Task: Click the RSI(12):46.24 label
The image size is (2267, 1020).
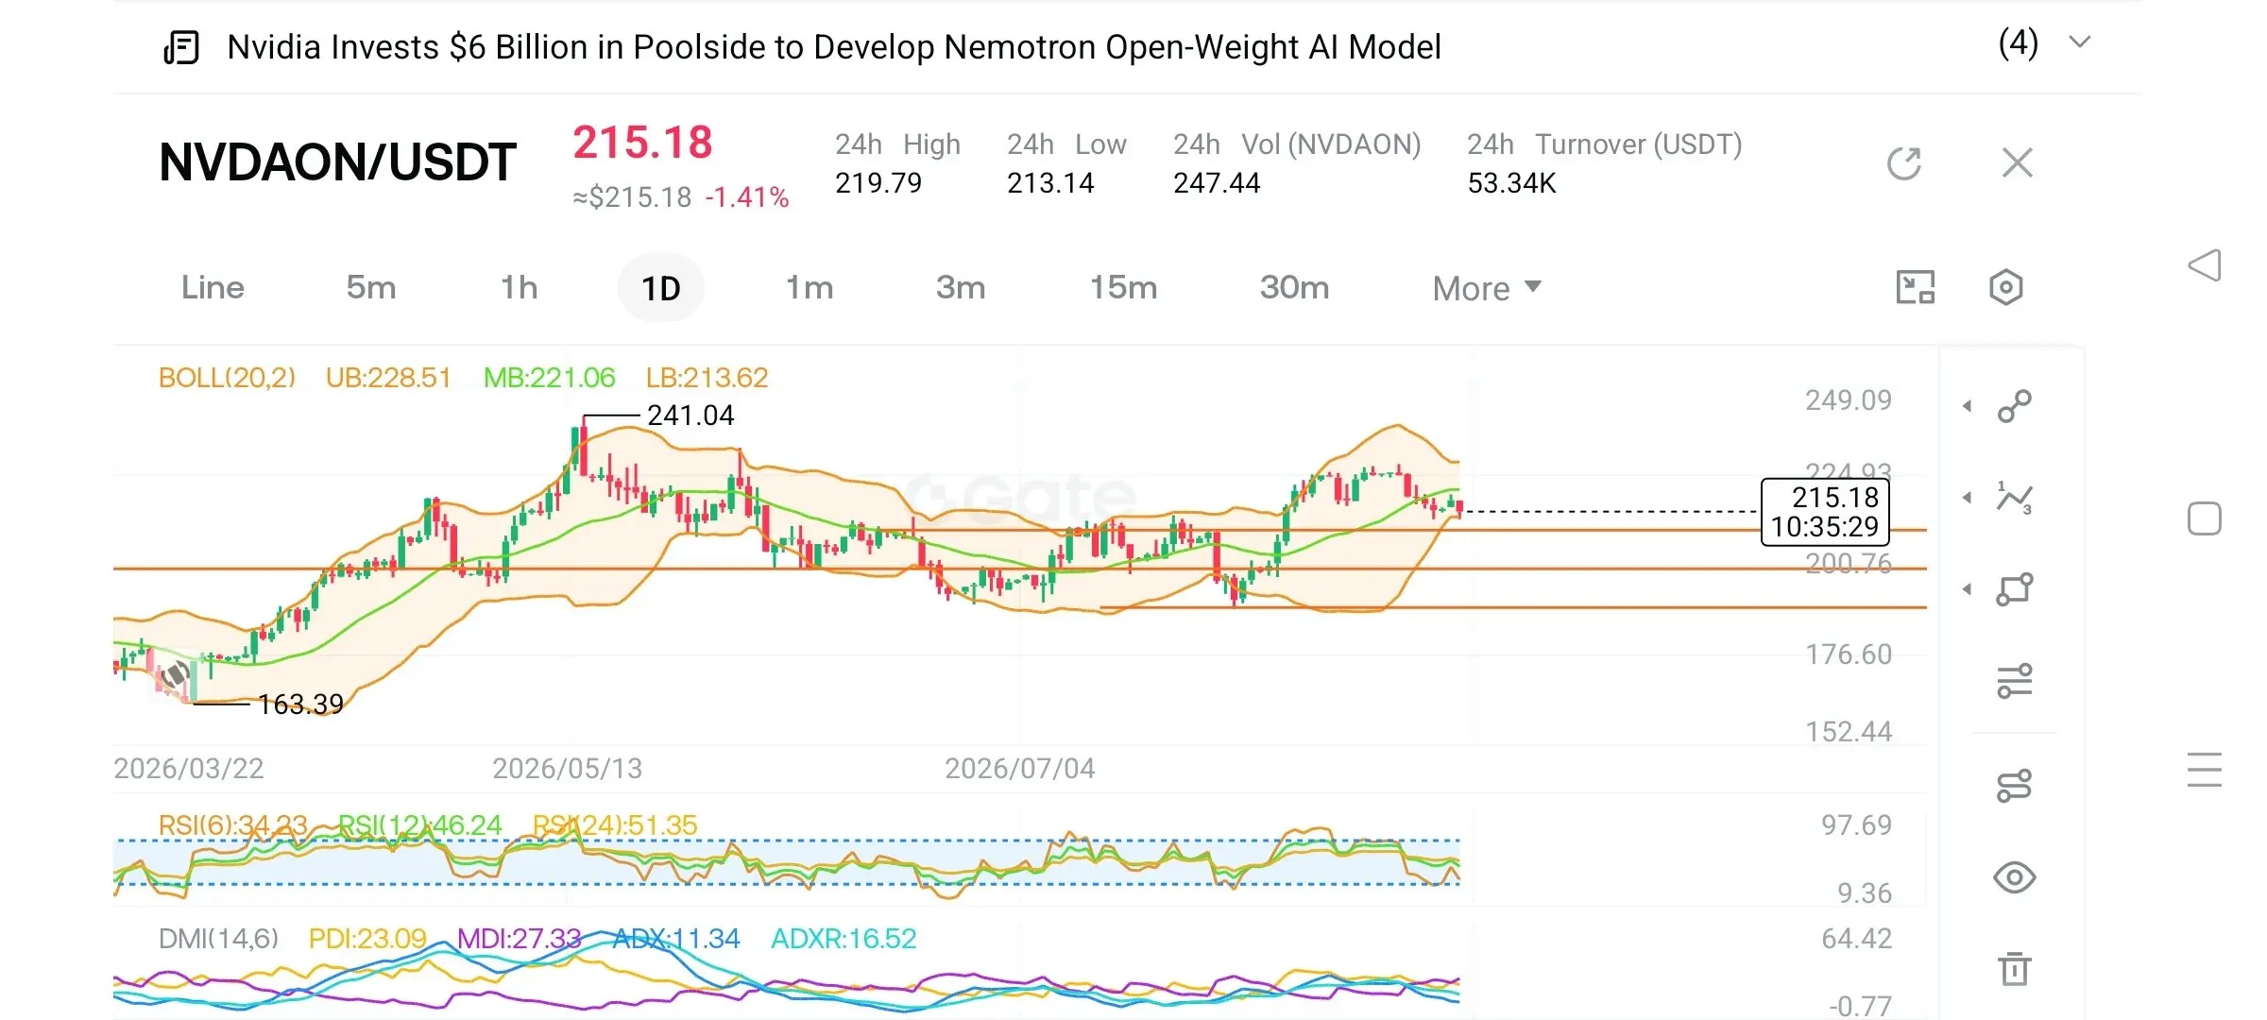Action: pyautogui.click(x=420, y=825)
